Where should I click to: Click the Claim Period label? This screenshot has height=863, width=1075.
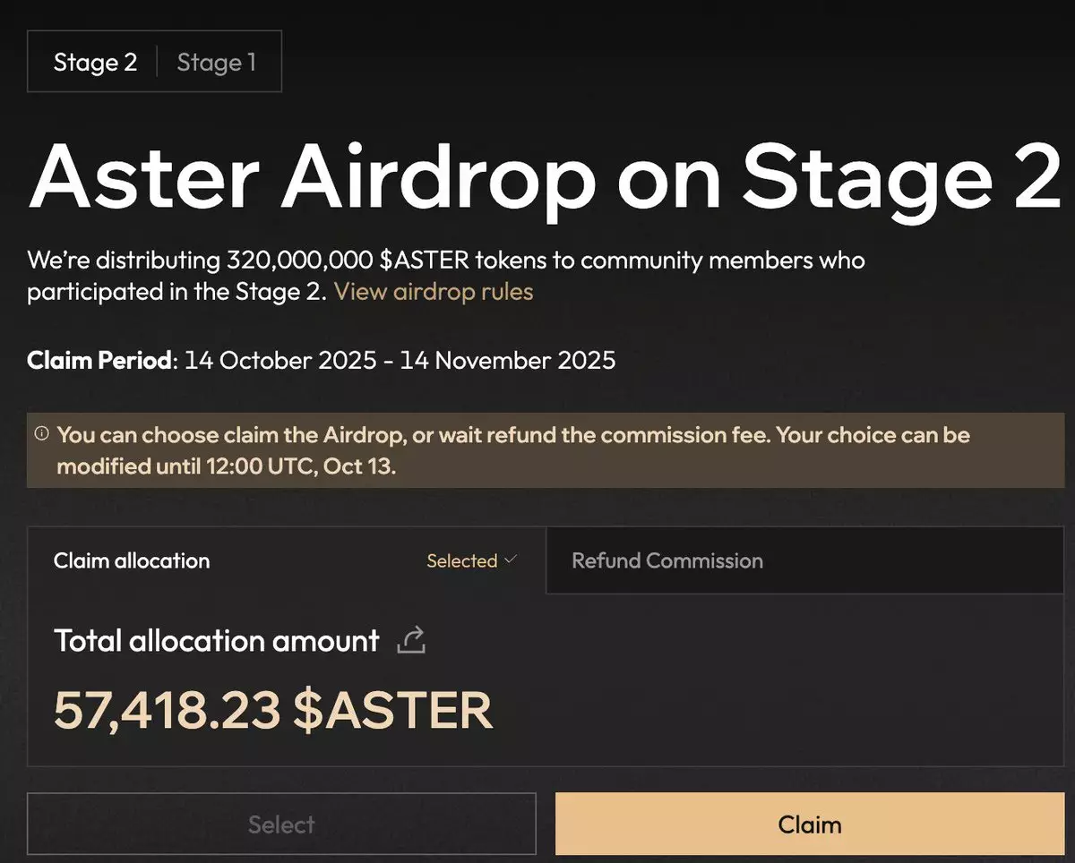pos(100,360)
